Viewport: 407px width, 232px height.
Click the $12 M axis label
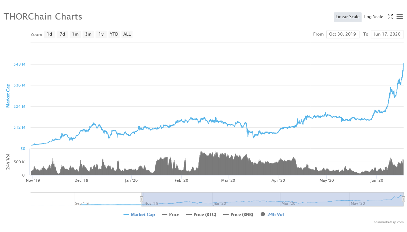[x=20, y=128]
